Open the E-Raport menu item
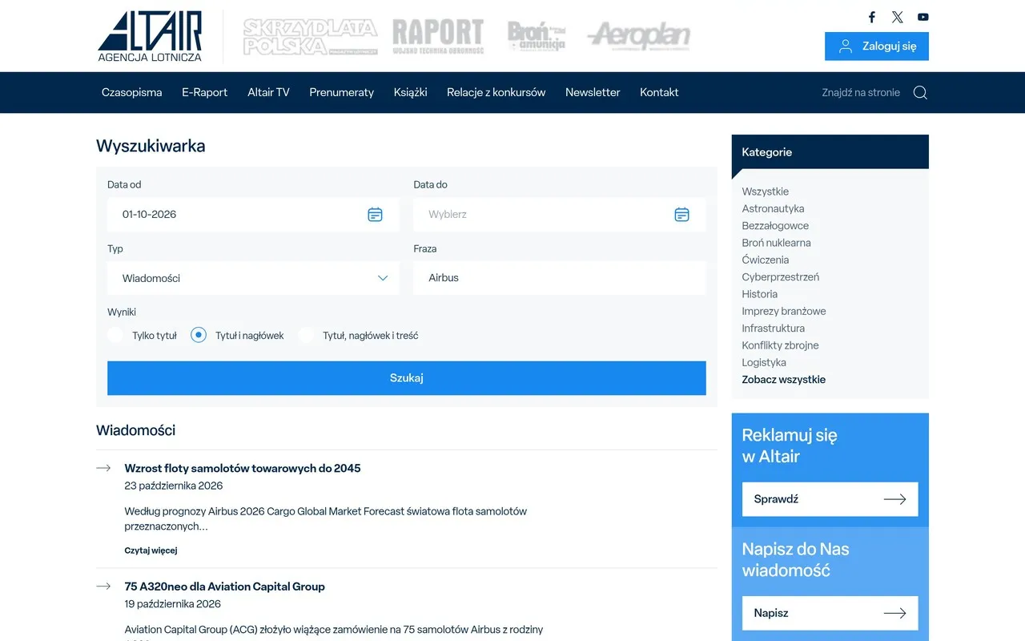 [x=205, y=92]
